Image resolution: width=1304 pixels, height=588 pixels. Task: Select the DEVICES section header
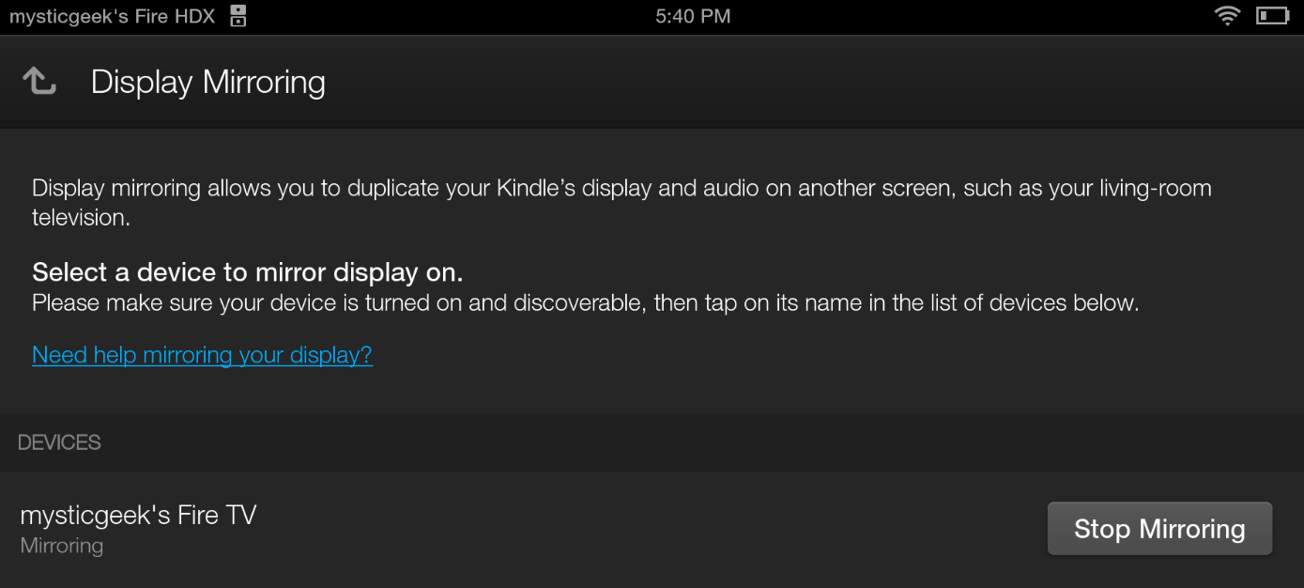coord(59,441)
